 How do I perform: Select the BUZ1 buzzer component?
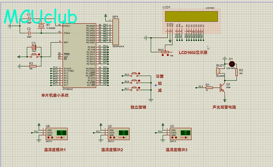coord(217,71)
